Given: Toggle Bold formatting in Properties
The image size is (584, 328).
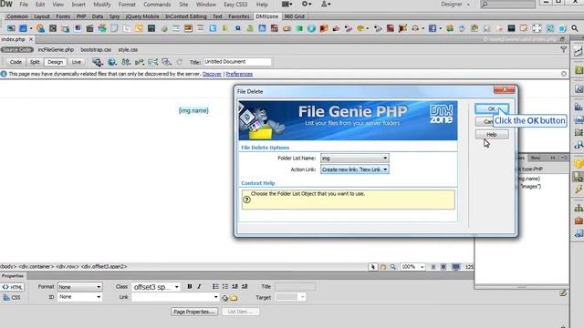Looking at the screenshot, I should (190, 286).
